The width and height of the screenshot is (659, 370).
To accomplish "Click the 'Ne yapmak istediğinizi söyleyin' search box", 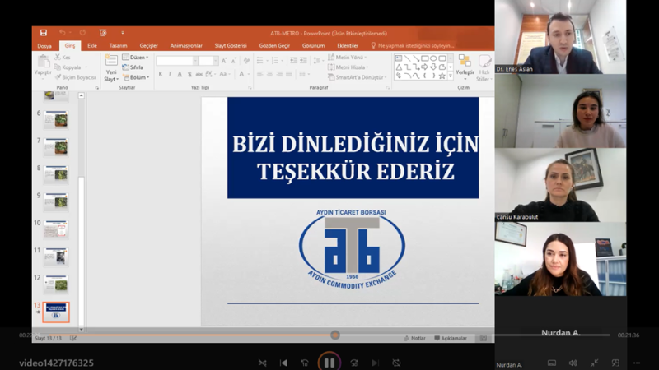I will click(x=413, y=46).
